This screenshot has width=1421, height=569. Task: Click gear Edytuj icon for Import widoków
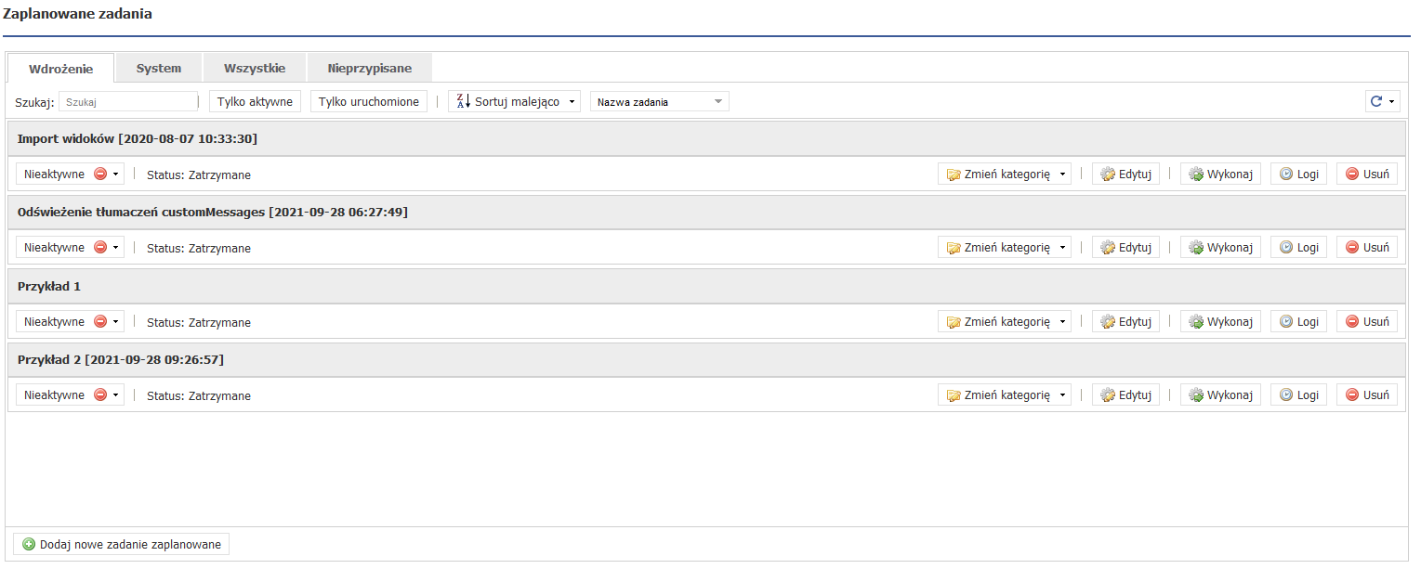point(1108,174)
